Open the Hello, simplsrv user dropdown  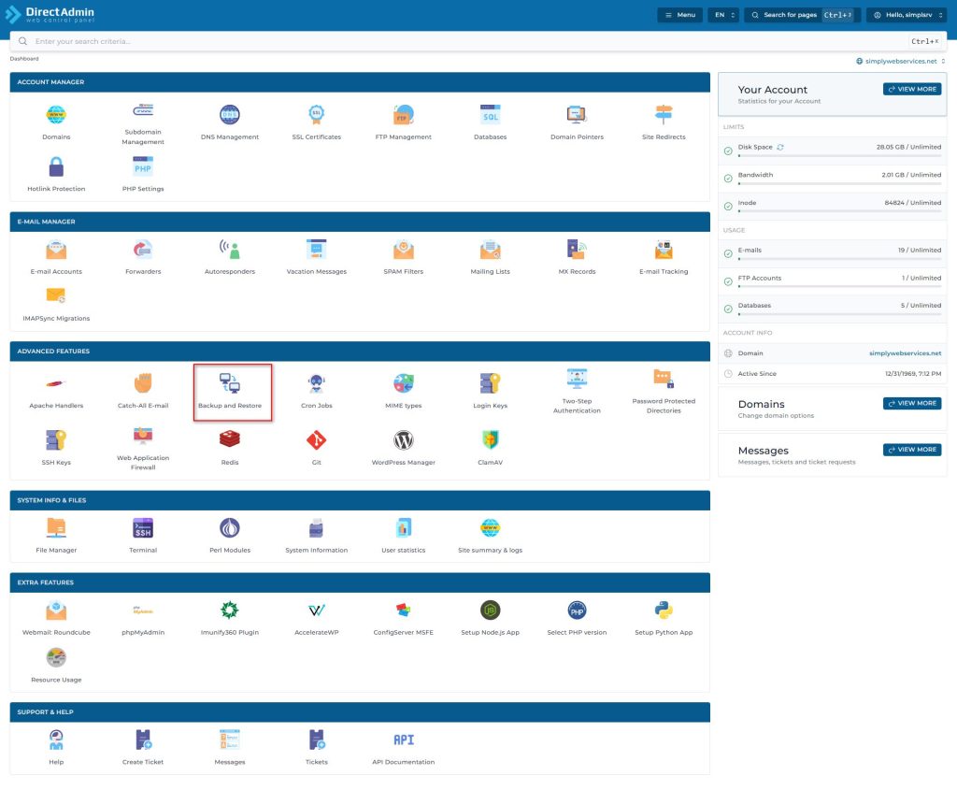[x=907, y=15]
